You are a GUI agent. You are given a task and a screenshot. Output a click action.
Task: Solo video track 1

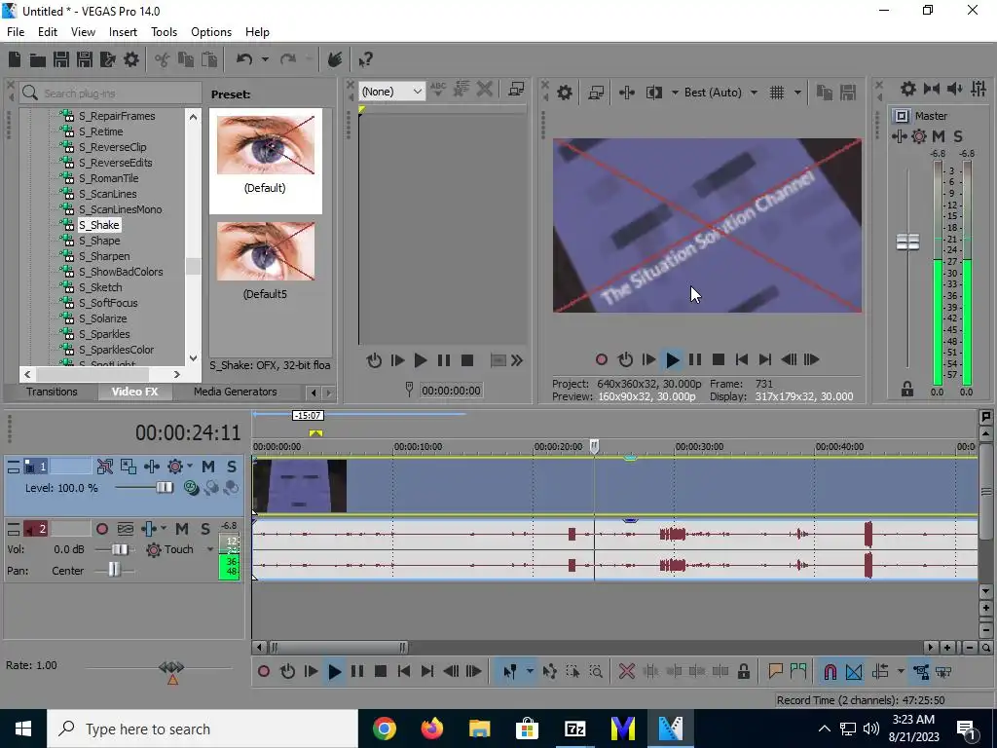[x=232, y=467]
